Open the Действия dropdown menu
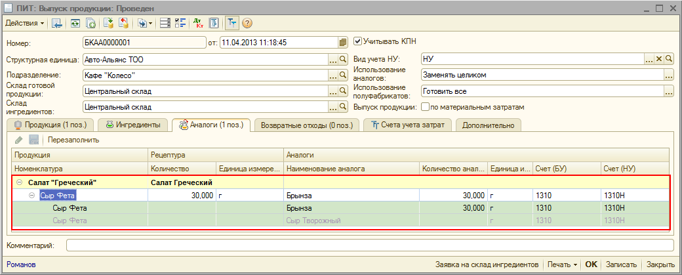682x275 pixels. (25, 23)
